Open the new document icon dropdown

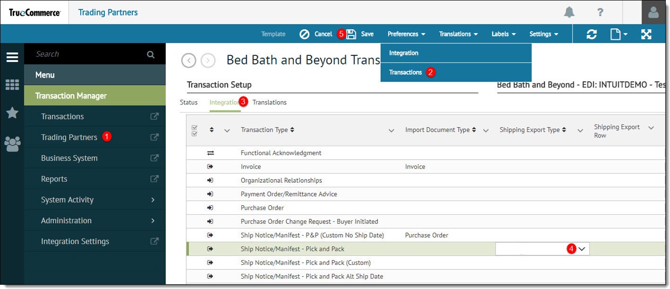click(618, 34)
